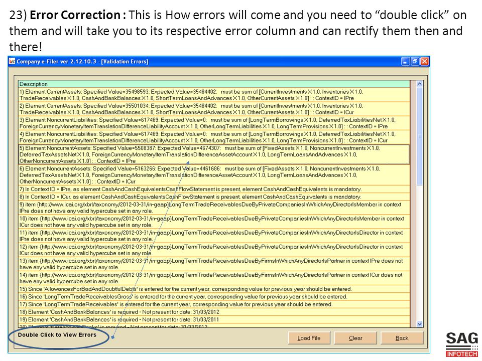Click scrollbar down arrow in error list
This screenshot has width=482, height=361.
[x=420, y=324]
